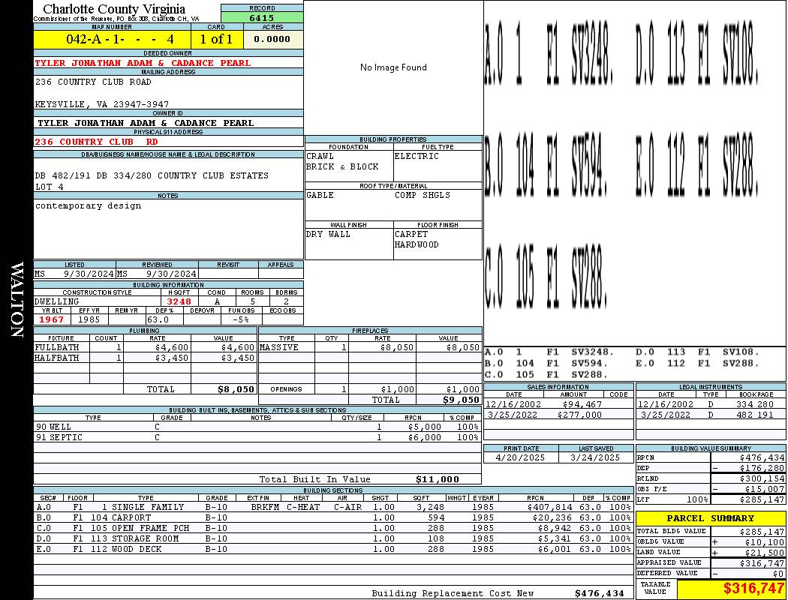Click the Charlotte County Virginia title
Image resolution: width=788 pixels, height=600 pixels.
click(114, 9)
